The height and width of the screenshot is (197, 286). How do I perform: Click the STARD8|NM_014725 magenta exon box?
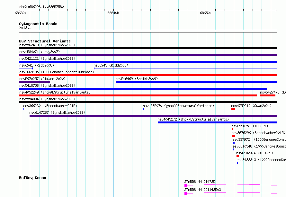(x=186, y=185)
